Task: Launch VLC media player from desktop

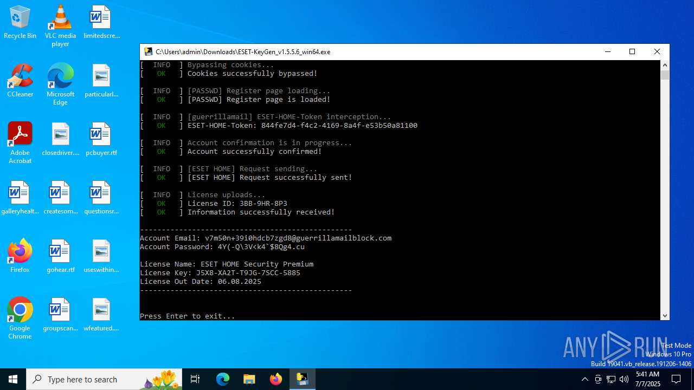Action: [x=60, y=26]
